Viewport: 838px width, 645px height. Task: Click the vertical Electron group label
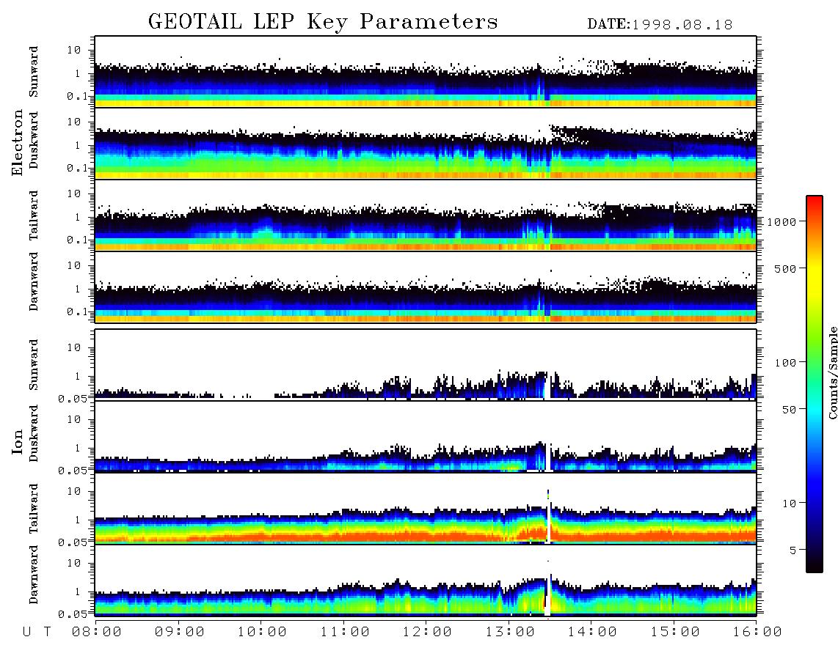click(18, 142)
